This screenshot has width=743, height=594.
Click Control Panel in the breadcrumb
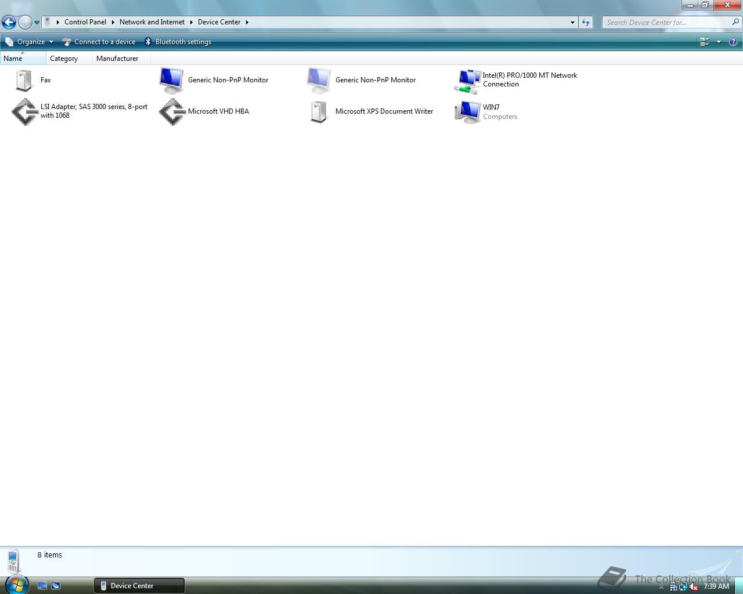[85, 22]
